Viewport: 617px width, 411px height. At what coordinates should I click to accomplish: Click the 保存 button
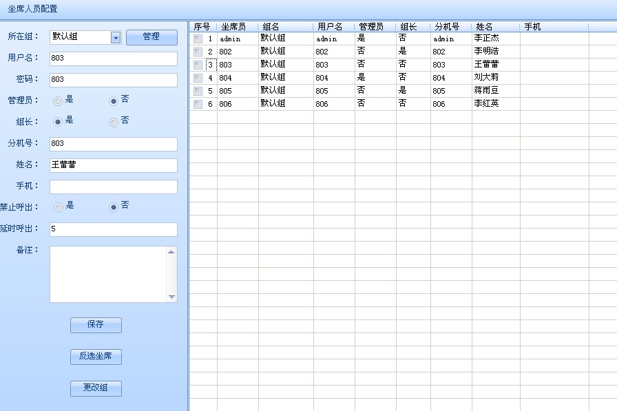click(96, 325)
